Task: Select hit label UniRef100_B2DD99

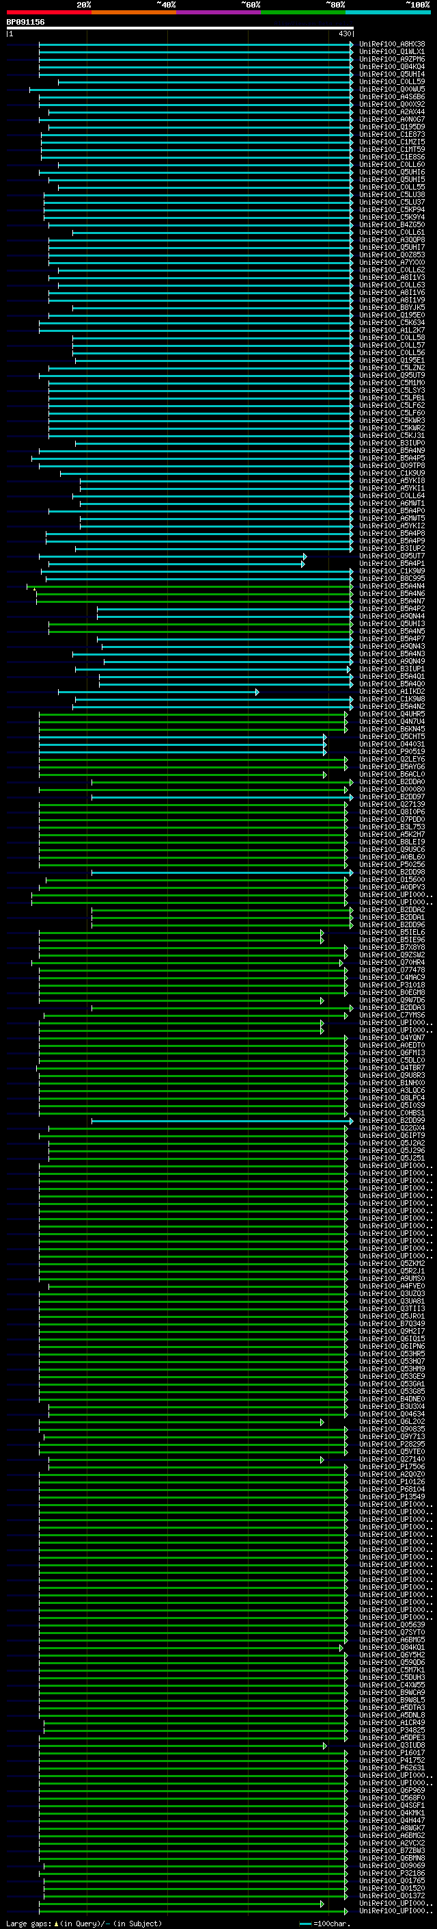Action: coord(392,1121)
